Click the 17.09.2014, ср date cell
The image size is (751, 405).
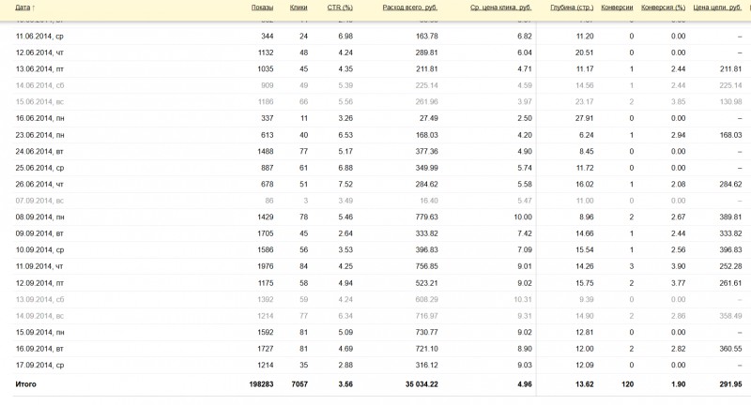tap(39, 365)
